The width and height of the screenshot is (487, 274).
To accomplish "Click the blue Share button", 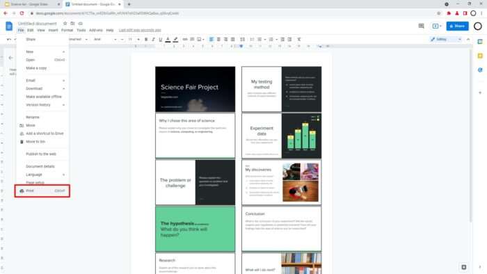I will point(457,26).
